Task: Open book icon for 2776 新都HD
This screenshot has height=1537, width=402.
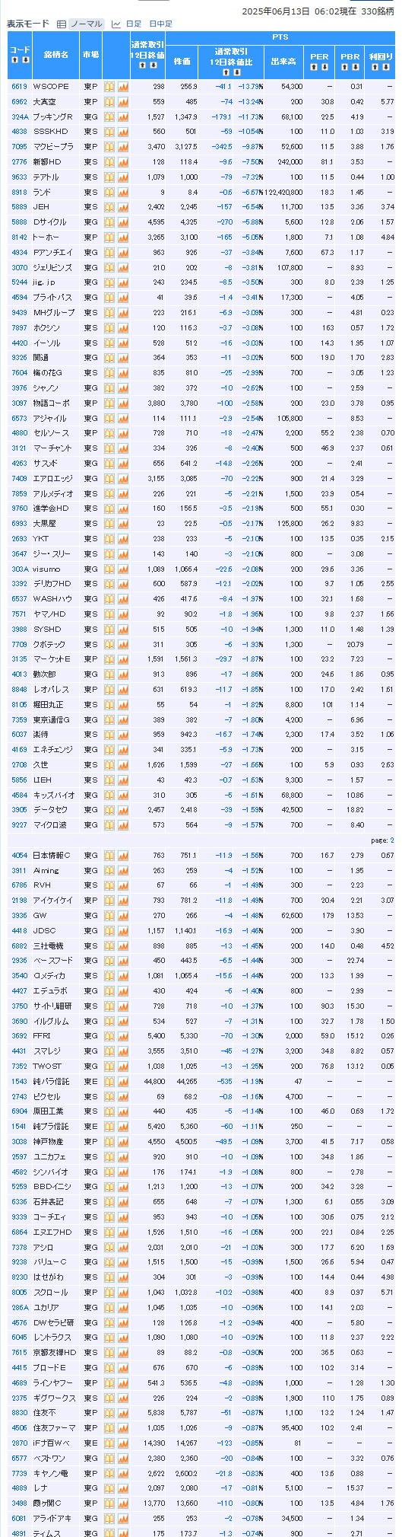Action: 109,162
